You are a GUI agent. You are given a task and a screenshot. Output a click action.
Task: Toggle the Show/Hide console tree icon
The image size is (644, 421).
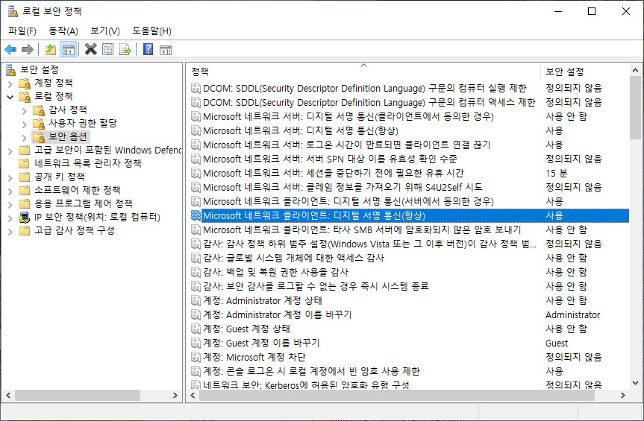coord(68,50)
